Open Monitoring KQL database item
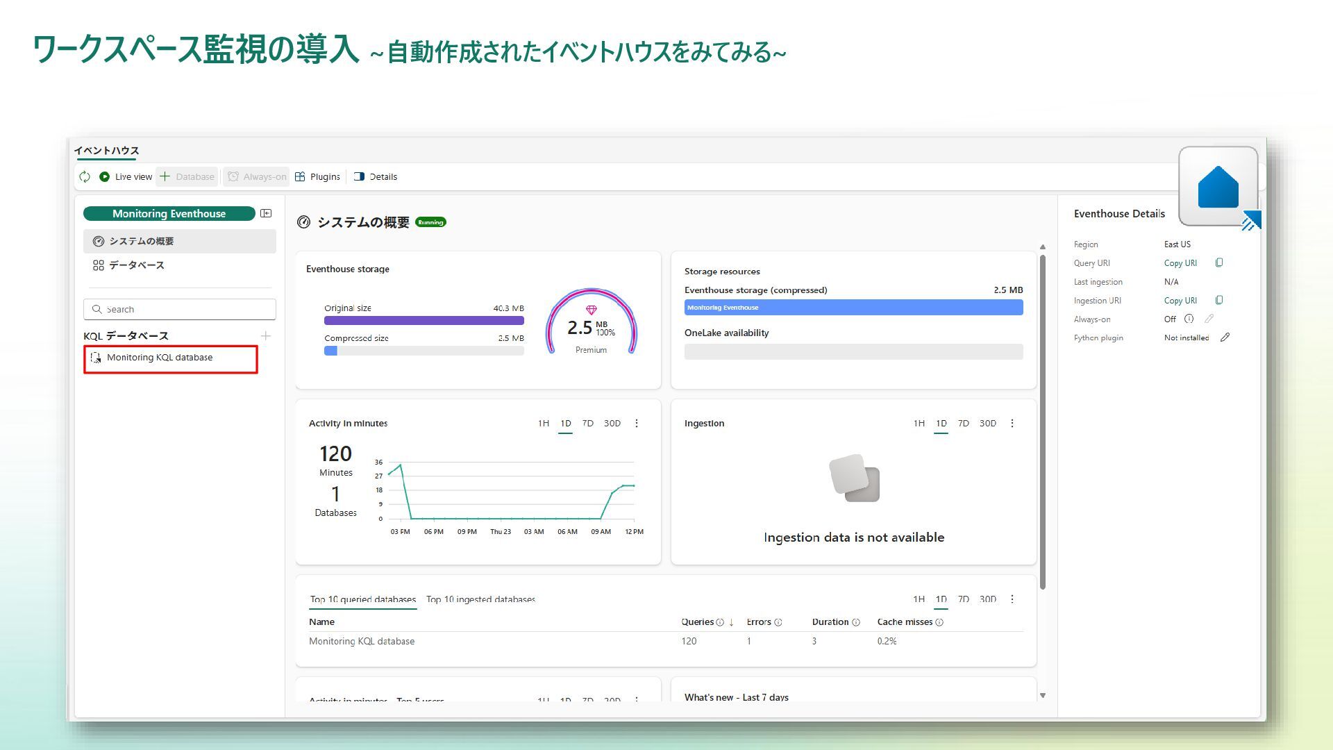 pyautogui.click(x=160, y=358)
